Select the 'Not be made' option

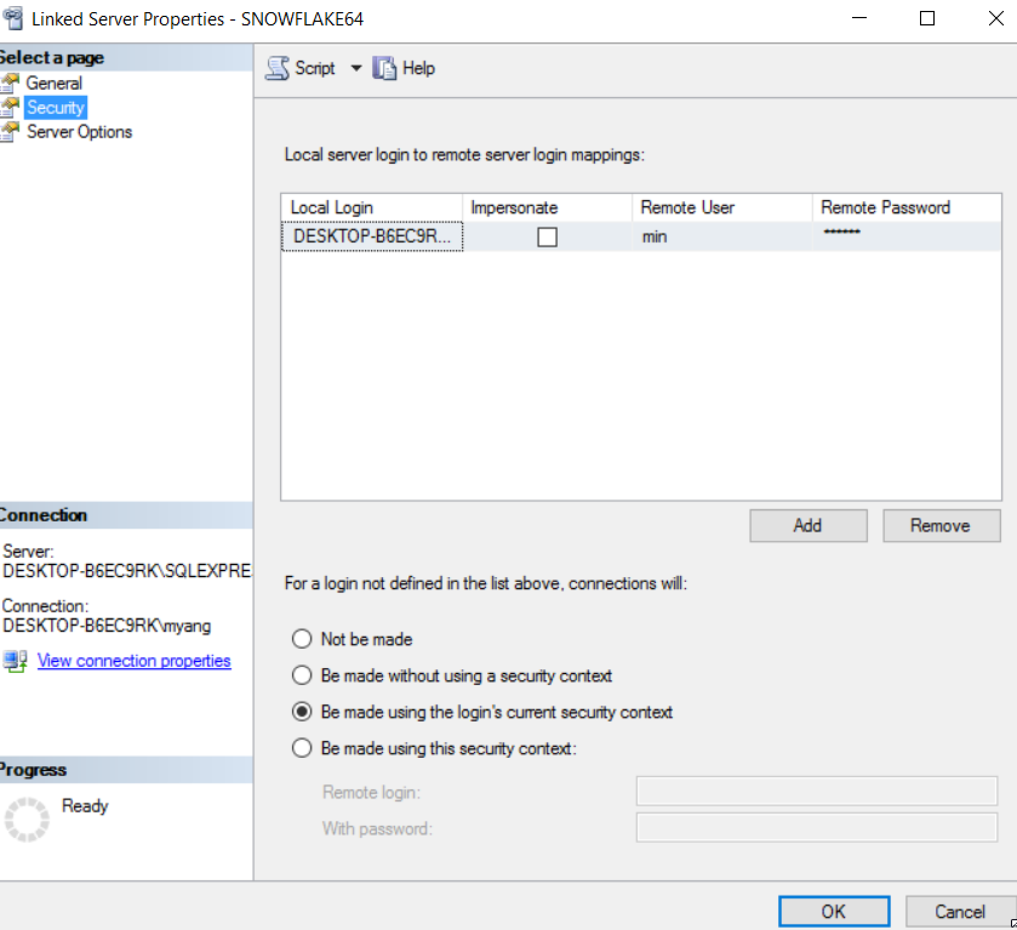coord(302,639)
